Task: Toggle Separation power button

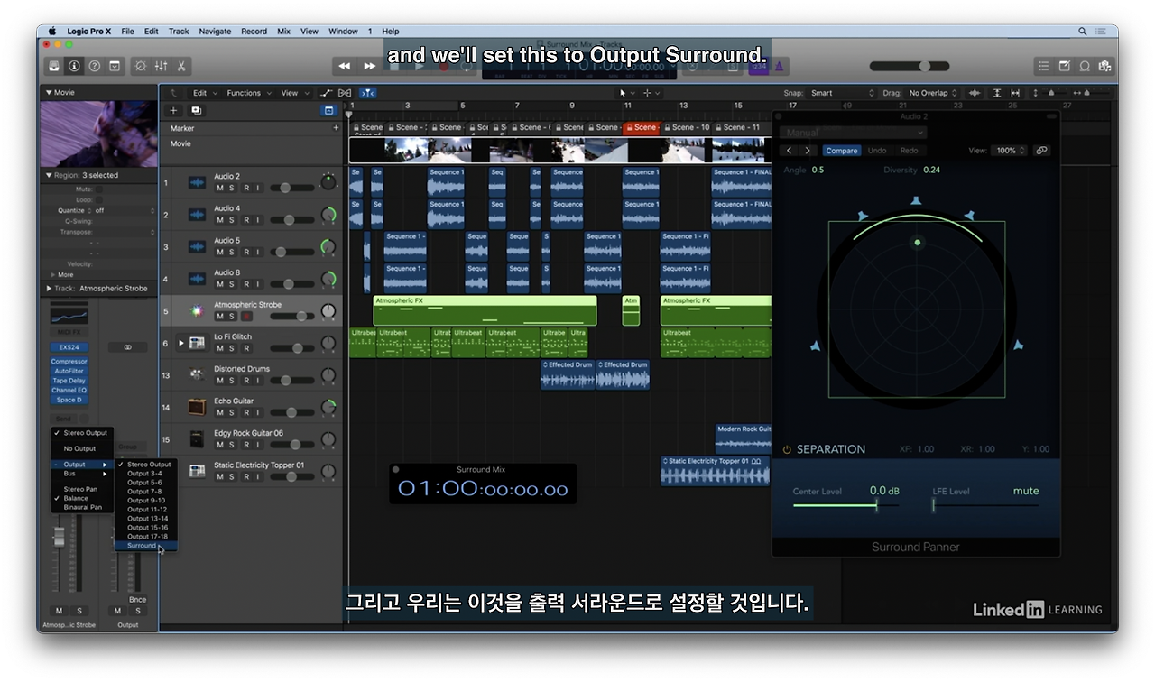Action: pos(787,449)
